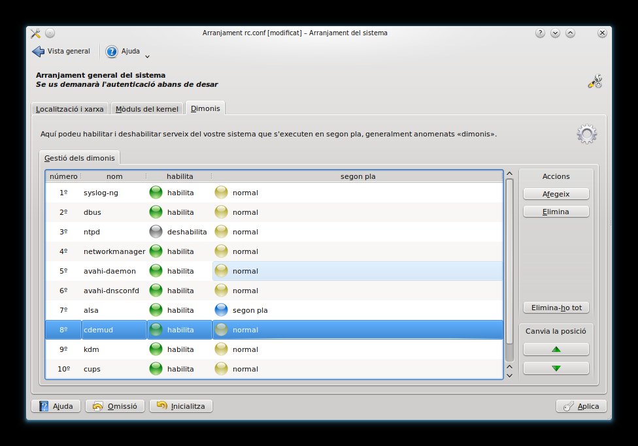Select the cups daemon name

(x=92, y=369)
